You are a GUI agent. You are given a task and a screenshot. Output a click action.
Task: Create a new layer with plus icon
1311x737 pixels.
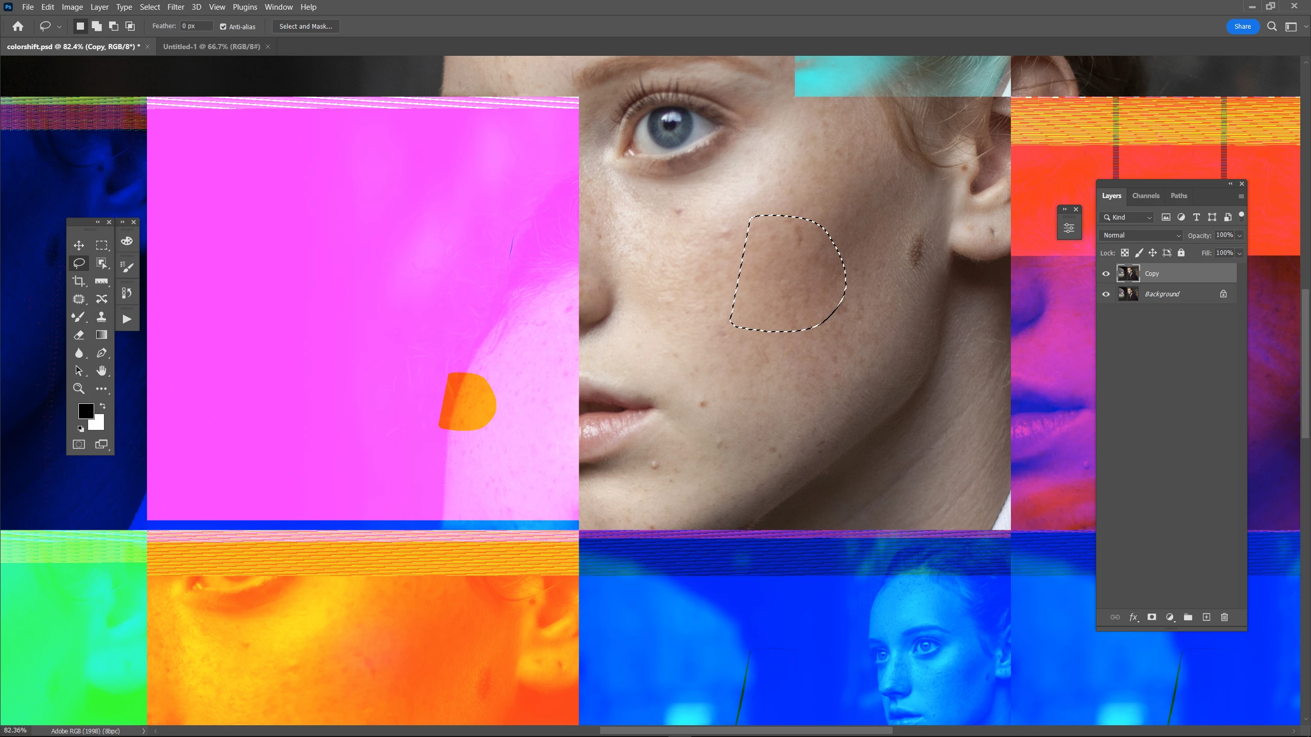1207,617
